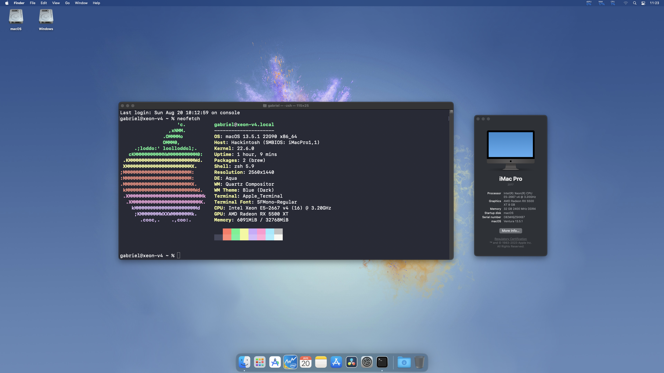Screen dimensions: 664x373
Task: Click 'WM Theme: Blue (Dark)' line
Action: (244, 190)
